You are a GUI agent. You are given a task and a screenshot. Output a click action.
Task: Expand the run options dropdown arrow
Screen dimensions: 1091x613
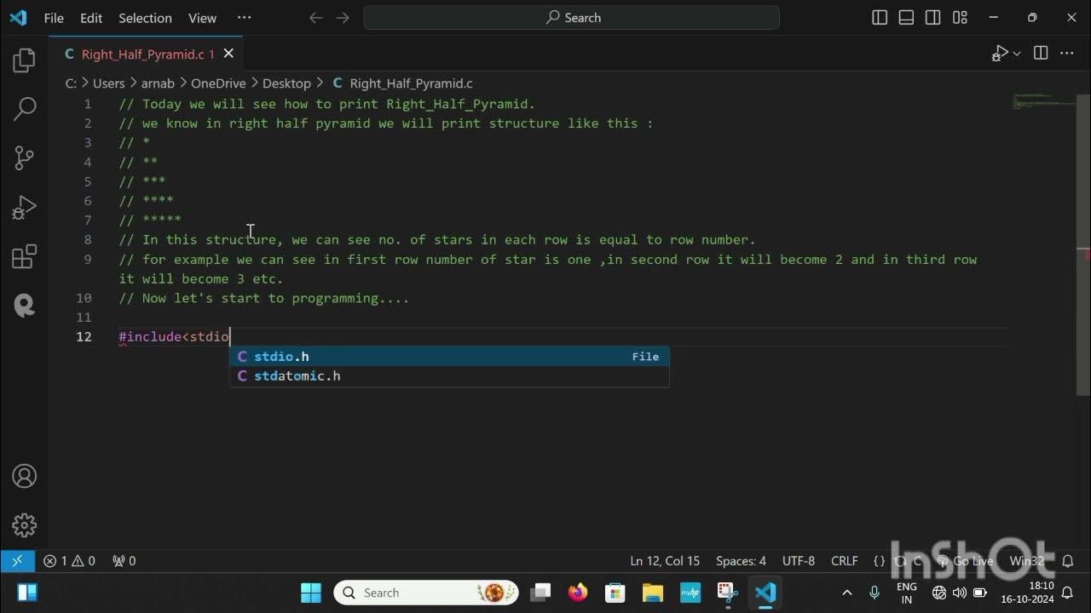tap(1017, 54)
